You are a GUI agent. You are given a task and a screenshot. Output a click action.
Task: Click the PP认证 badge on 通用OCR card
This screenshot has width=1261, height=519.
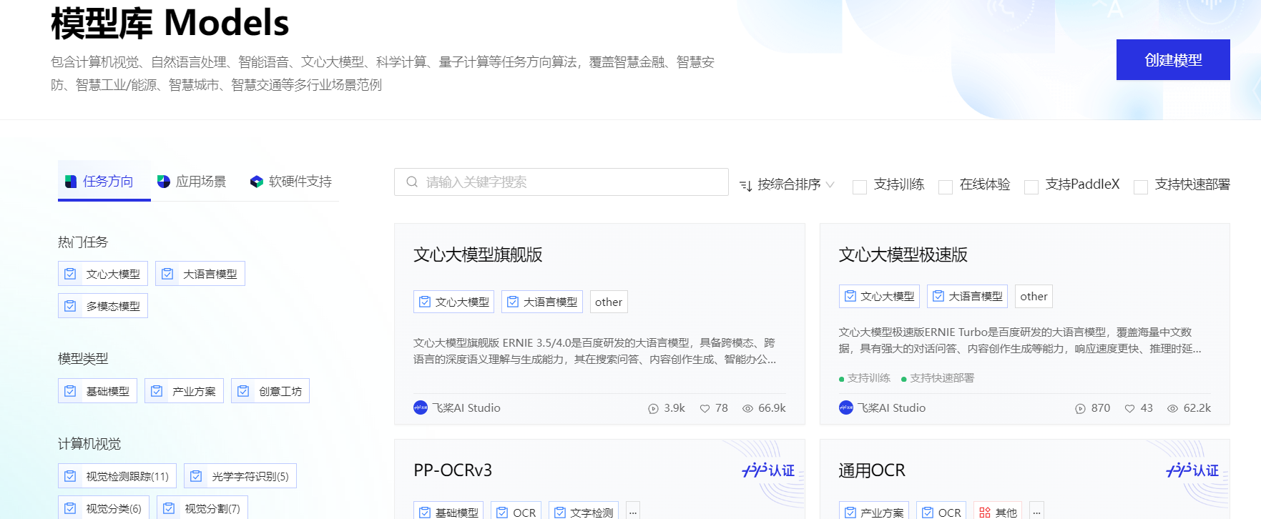pyautogui.click(x=1192, y=470)
